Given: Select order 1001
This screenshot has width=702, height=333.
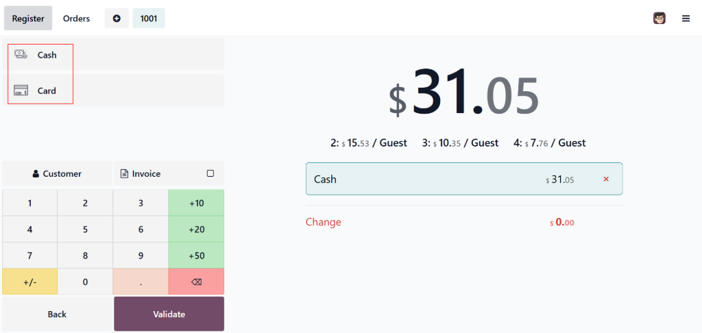Looking at the screenshot, I should coord(149,18).
